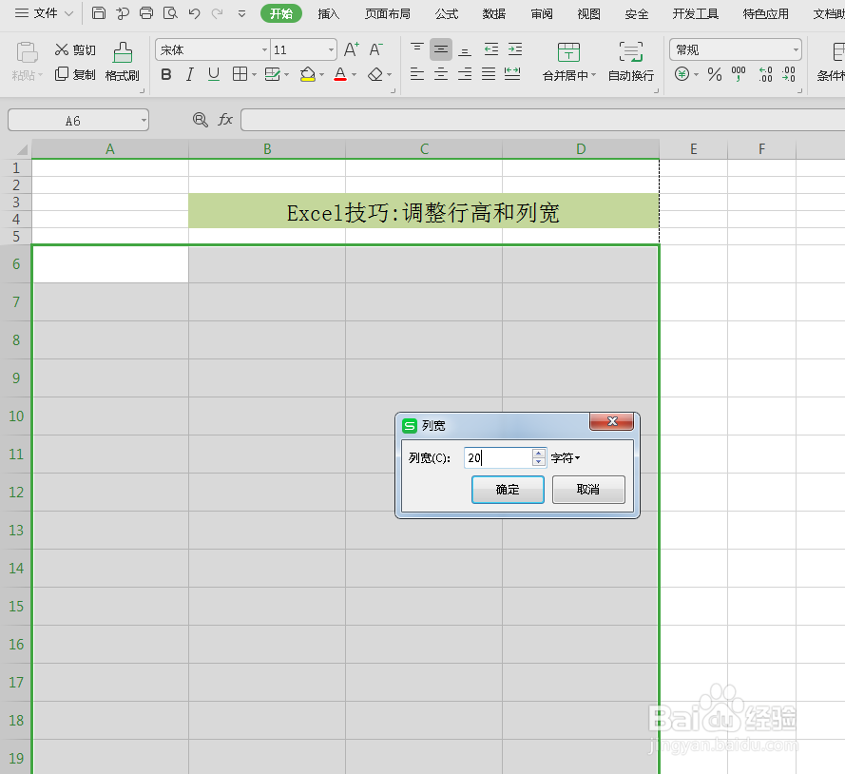This screenshot has width=845, height=774.
Task: Click Decrease Indent icon
Action: click(491, 49)
